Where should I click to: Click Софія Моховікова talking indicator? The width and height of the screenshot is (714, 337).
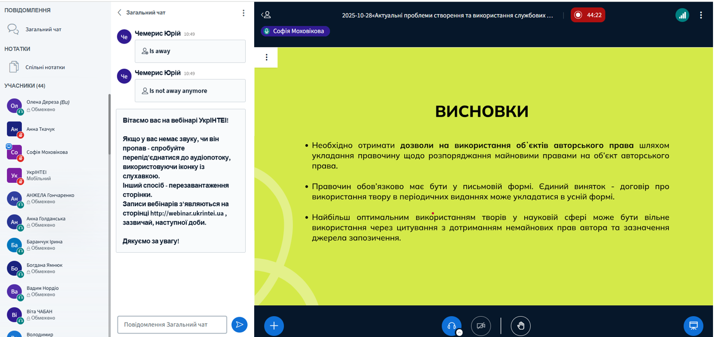[x=295, y=31]
